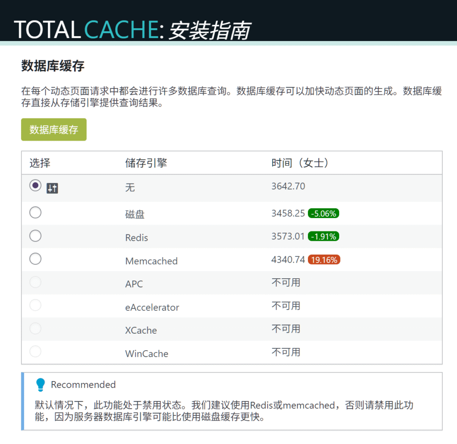Click the 储存引擎 column header
457x444 pixels.
[146, 163]
